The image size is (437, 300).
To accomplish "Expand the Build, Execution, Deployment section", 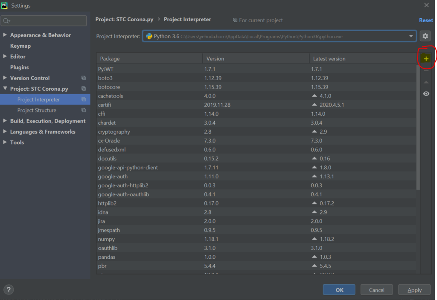I will [x=5, y=121].
